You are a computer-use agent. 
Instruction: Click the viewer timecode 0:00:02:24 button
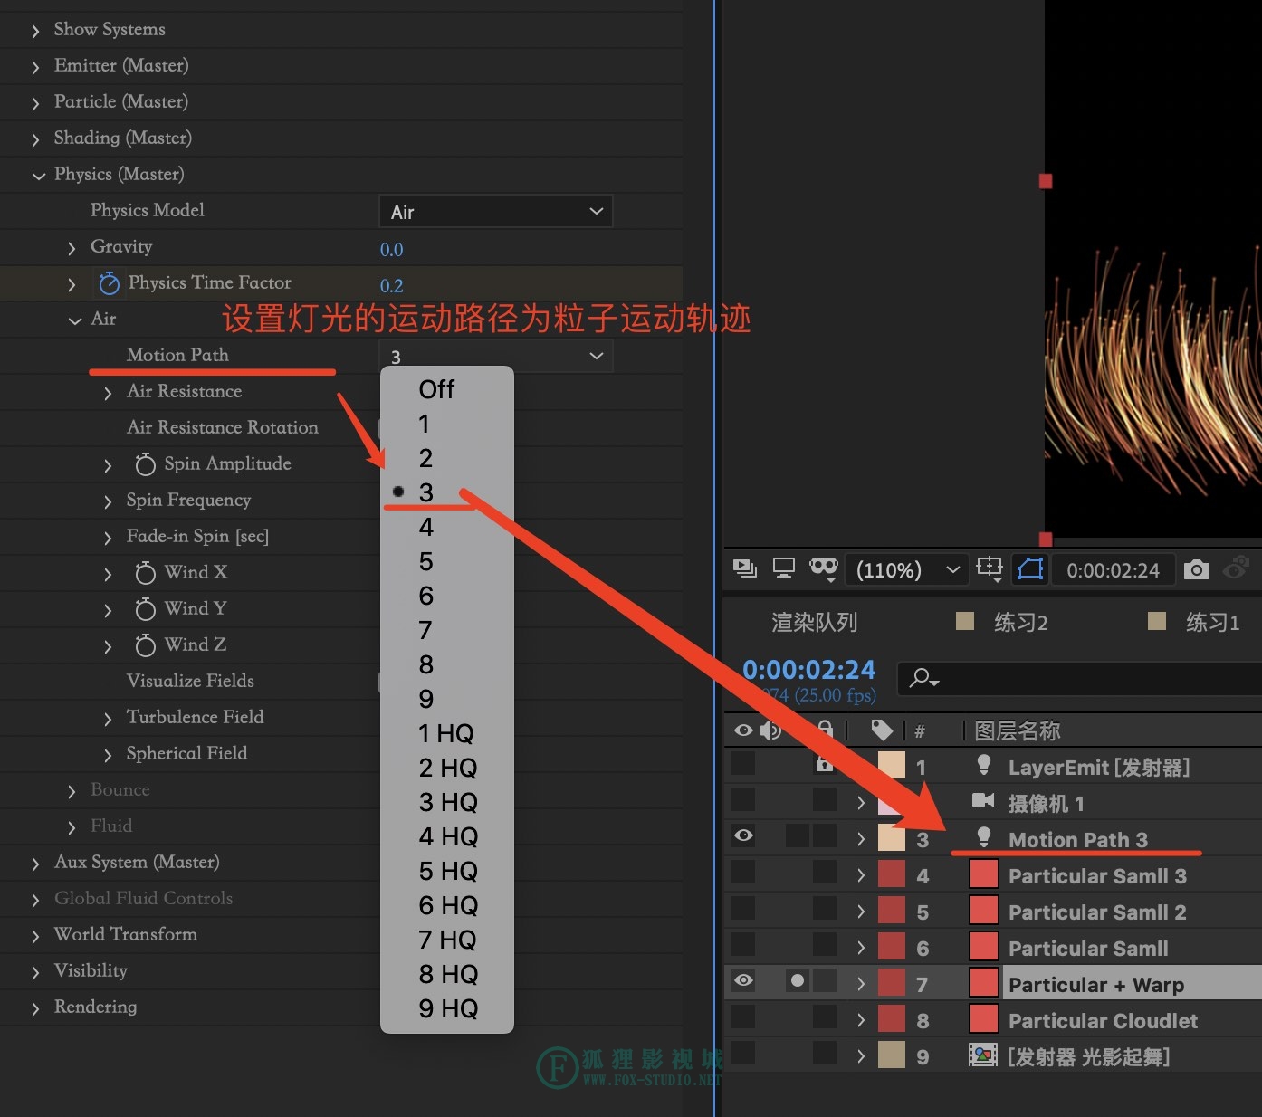pos(1113,570)
